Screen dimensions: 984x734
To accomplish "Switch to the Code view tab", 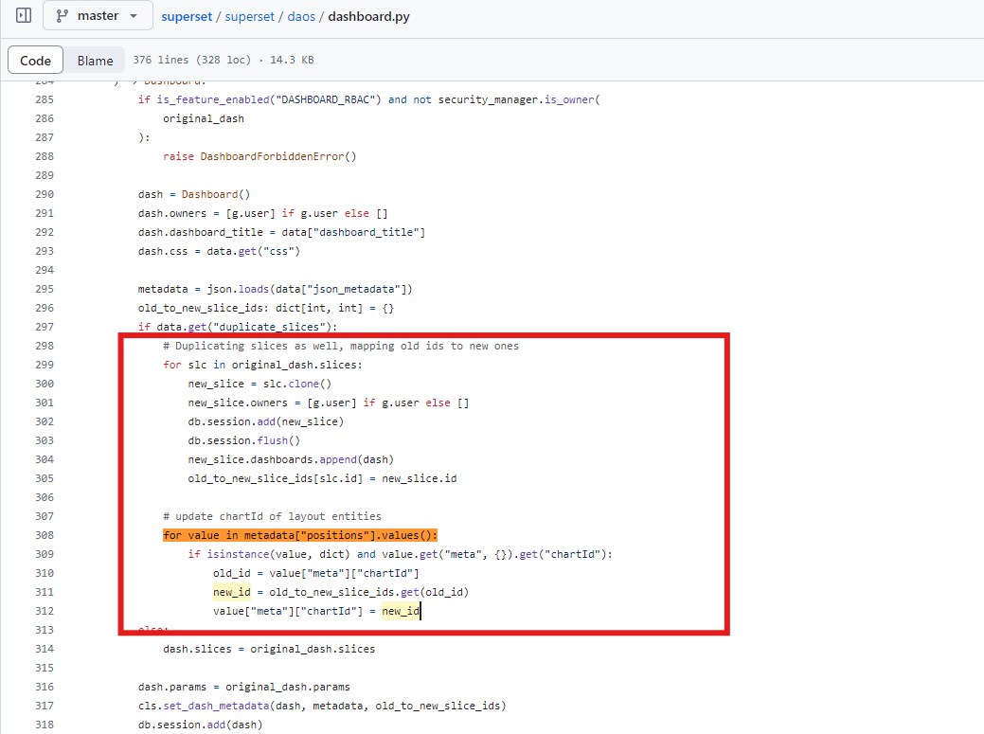I will click(35, 61).
